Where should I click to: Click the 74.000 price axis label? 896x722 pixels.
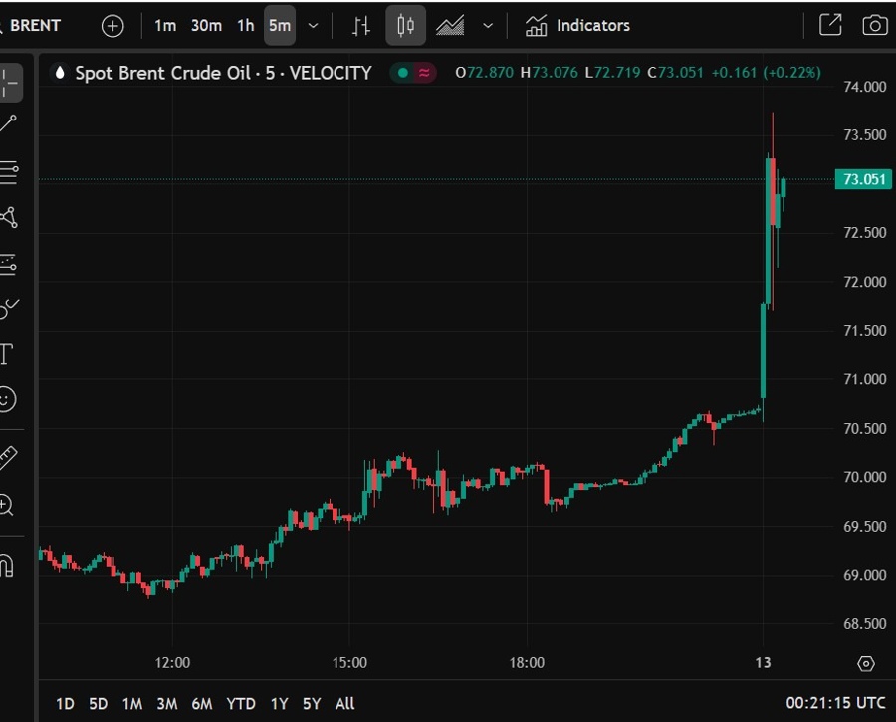pyautogui.click(x=864, y=87)
